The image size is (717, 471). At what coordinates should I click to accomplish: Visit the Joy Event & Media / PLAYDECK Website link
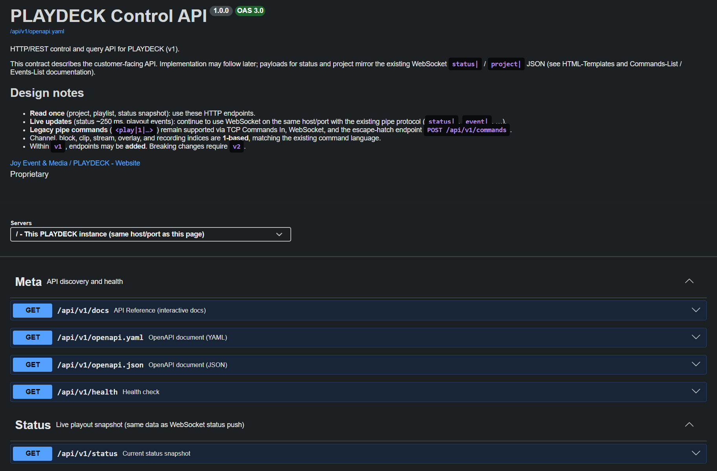(75, 163)
